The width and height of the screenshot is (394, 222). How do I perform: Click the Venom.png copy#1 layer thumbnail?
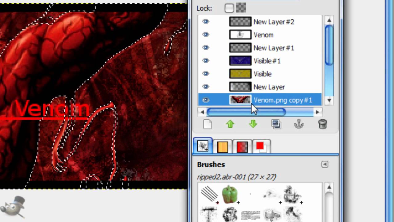[240, 100]
